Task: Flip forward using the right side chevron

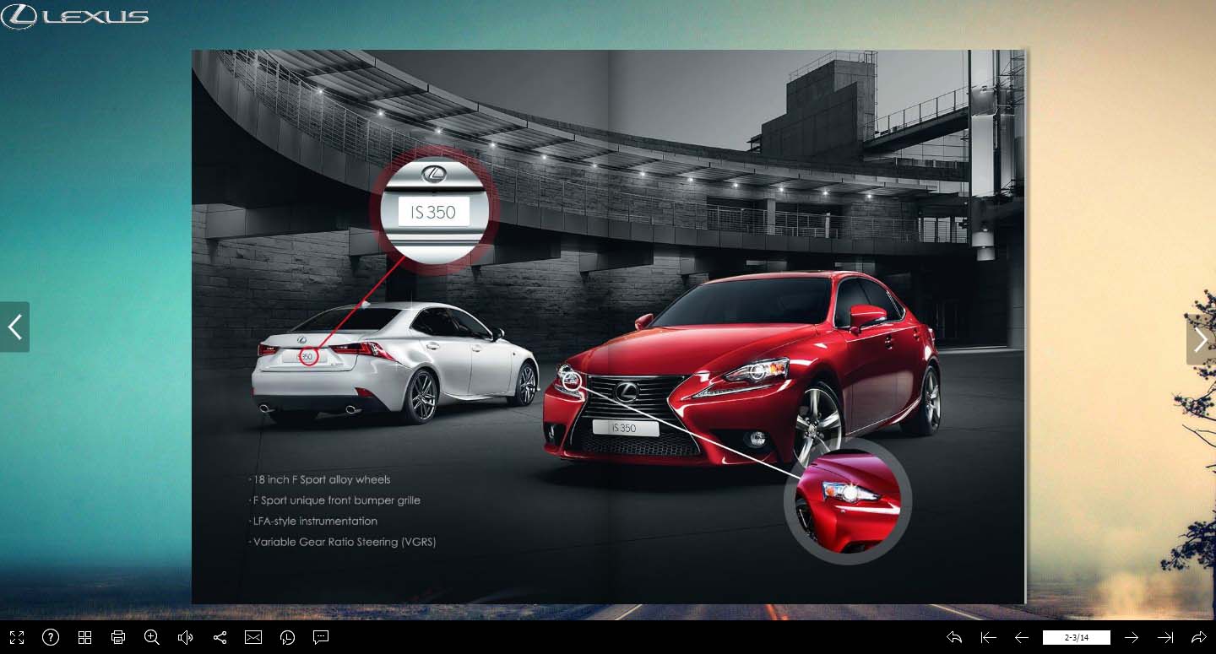Action: [x=1201, y=339]
